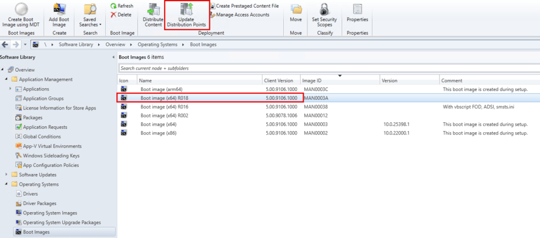The width and height of the screenshot is (540, 238).
Task: Open the navigation history dropdown arrow
Action: [25, 45]
